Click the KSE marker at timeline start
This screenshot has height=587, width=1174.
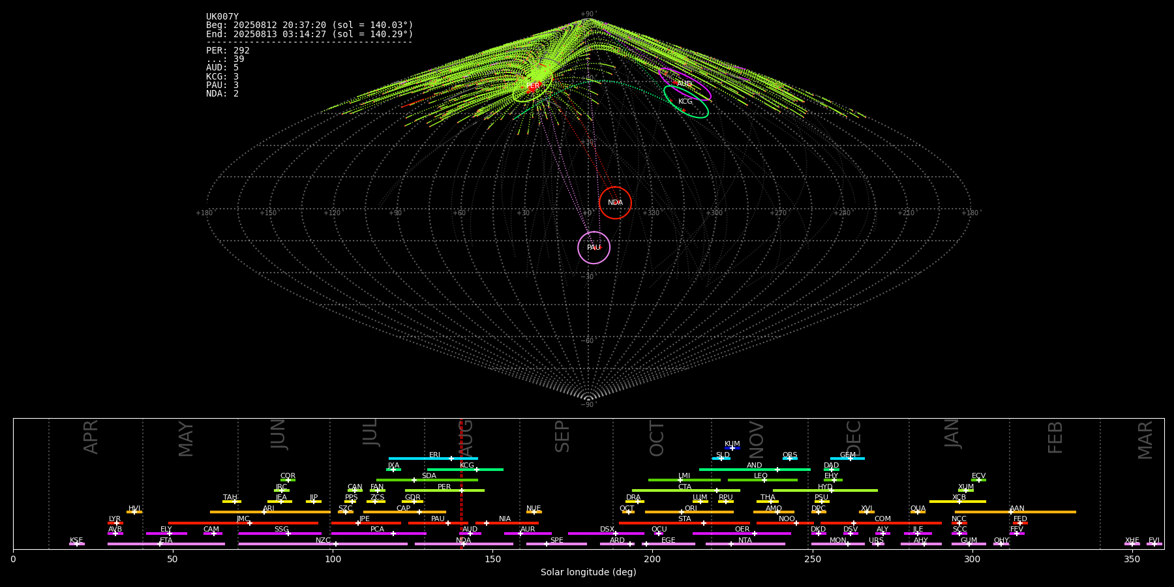click(x=77, y=544)
